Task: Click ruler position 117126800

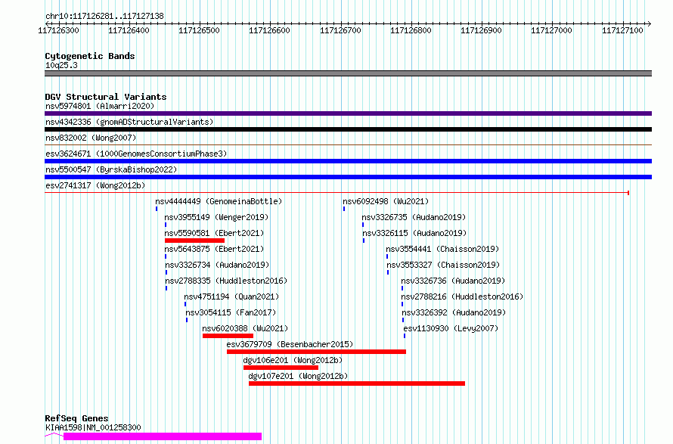Action: [411, 30]
